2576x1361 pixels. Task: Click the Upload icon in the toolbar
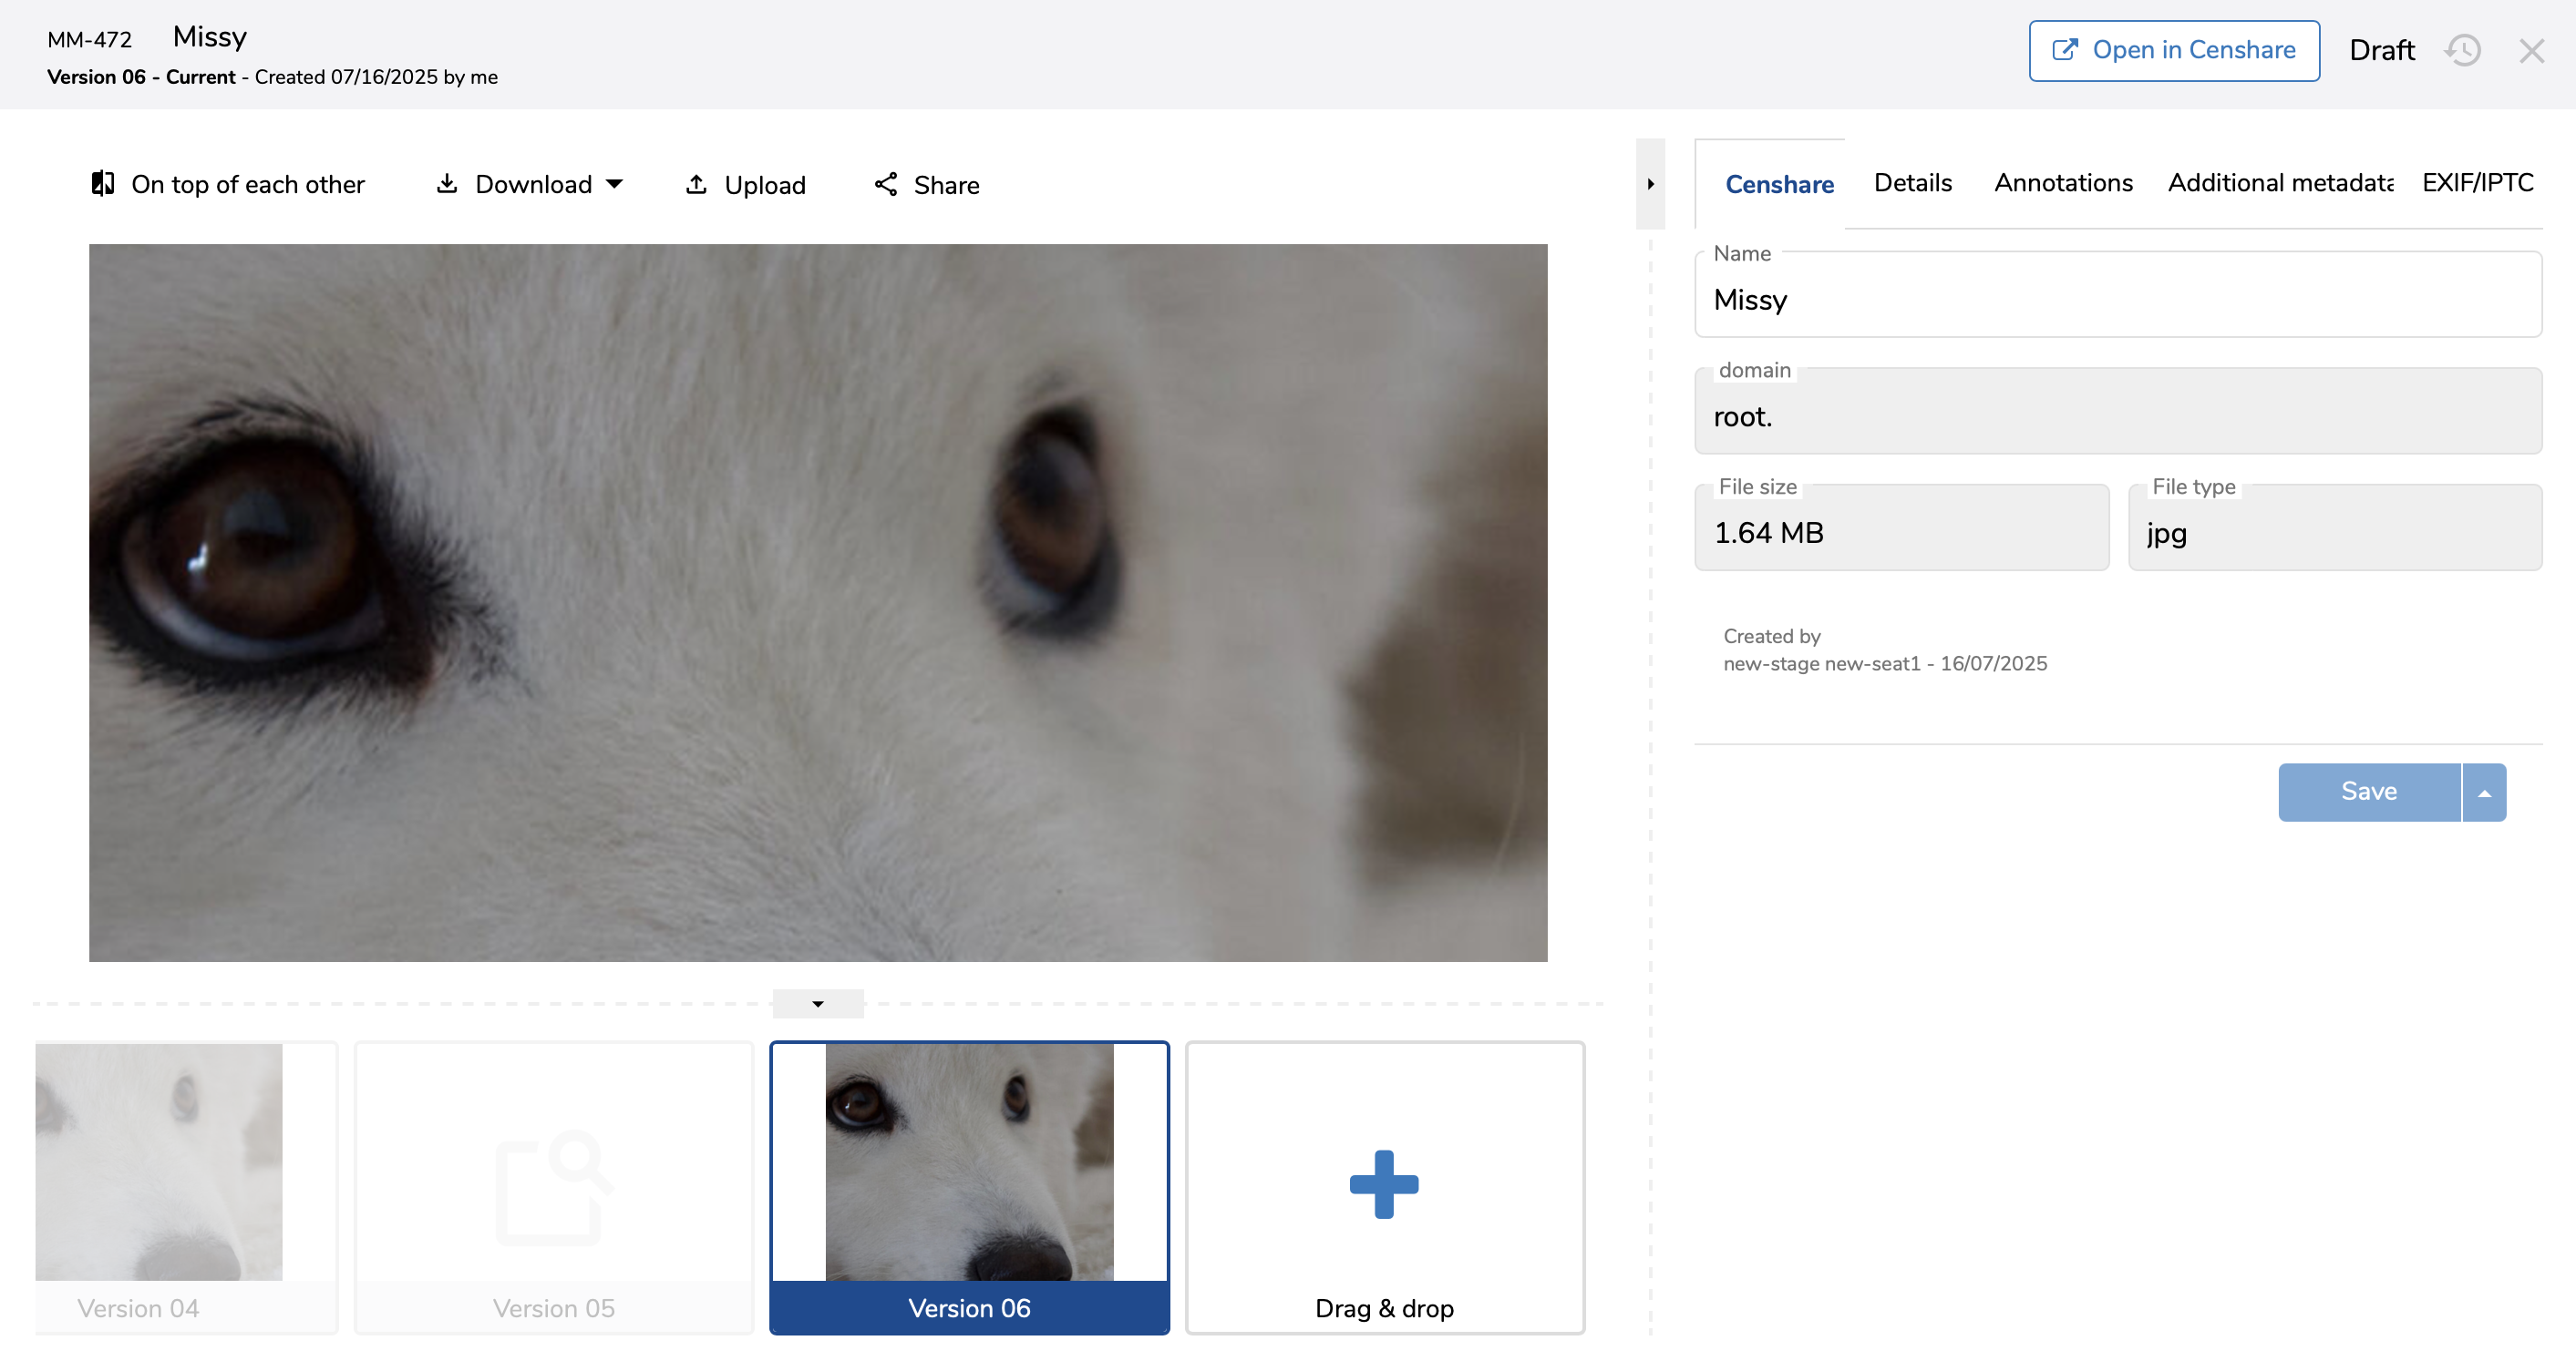pyautogui.click(x=696, y=184)
